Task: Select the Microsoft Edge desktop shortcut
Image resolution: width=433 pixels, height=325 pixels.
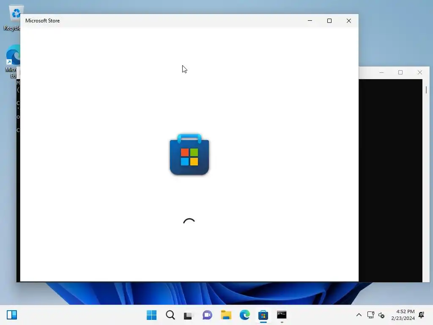Action: (x=12, y=61)
